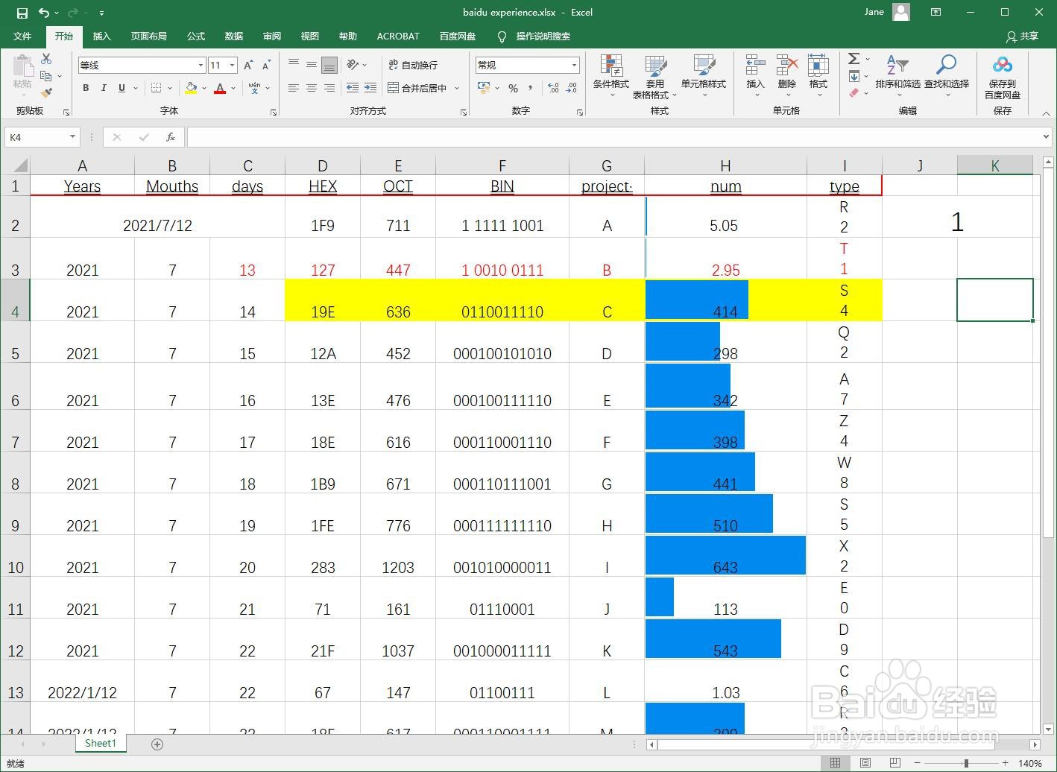Switch to Page Layout view in status bar
The height and width of the screenshot is (772, 1057).
tap(865, 763)
